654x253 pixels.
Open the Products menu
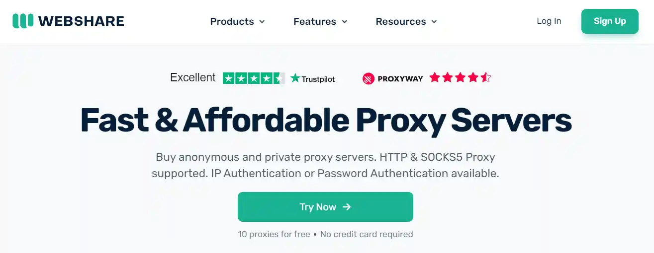click(232, 21)
